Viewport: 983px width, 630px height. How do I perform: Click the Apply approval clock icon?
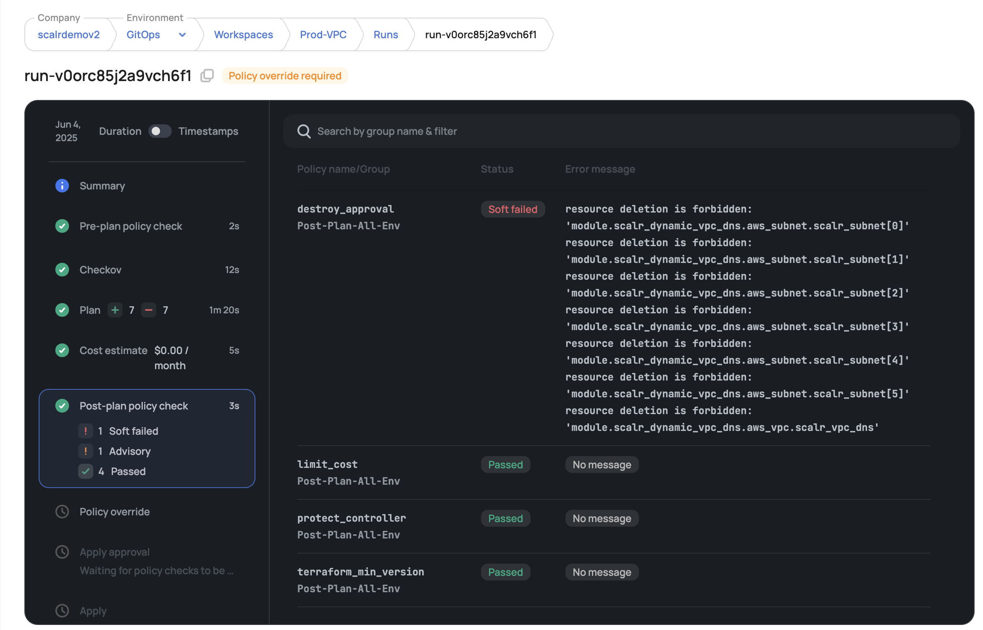62,552
